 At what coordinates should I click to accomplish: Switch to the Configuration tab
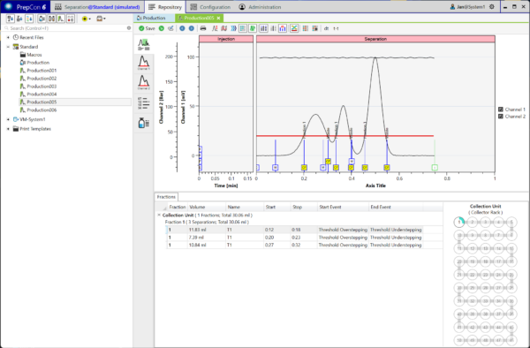[x=210, y=7]
